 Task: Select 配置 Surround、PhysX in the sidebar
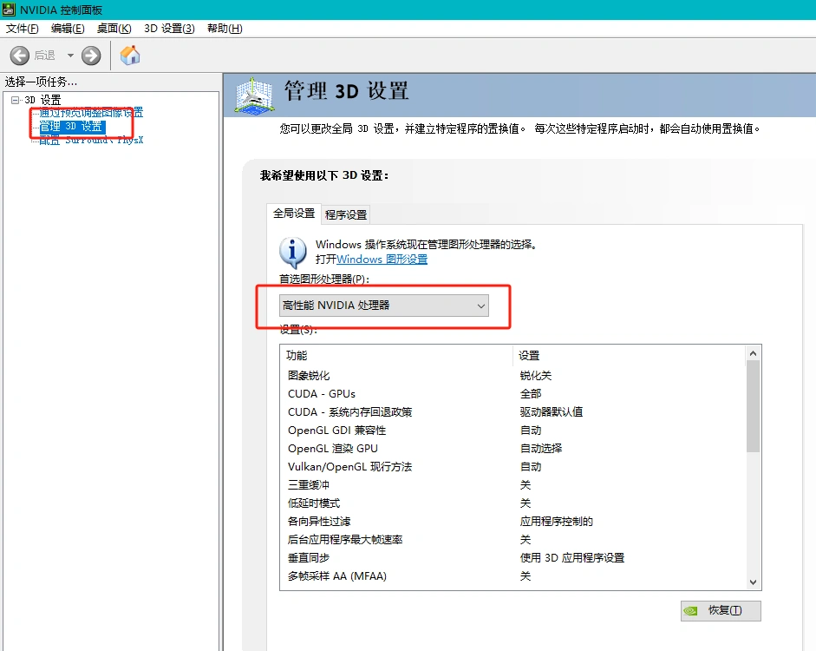89,139
